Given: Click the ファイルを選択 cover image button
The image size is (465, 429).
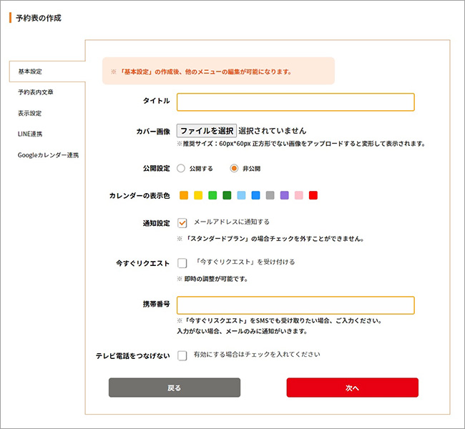Looking at the screenshot, I should pyautogui.click(x=206, y=131).
